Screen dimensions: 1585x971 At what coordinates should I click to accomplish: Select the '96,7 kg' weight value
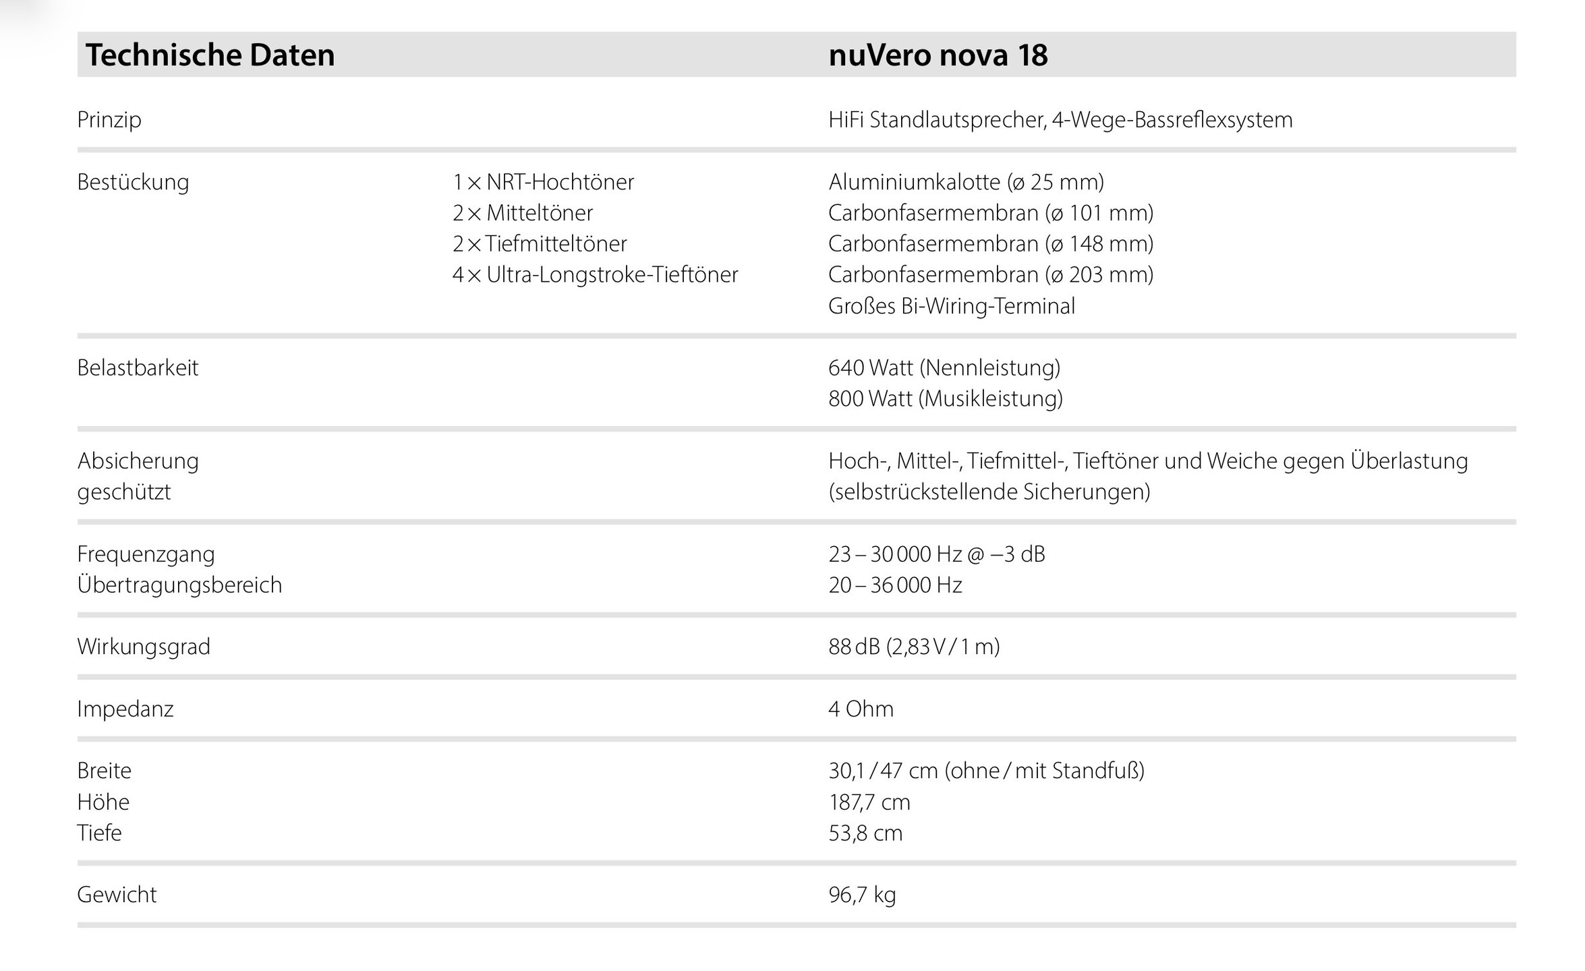[x=862, y=895]
